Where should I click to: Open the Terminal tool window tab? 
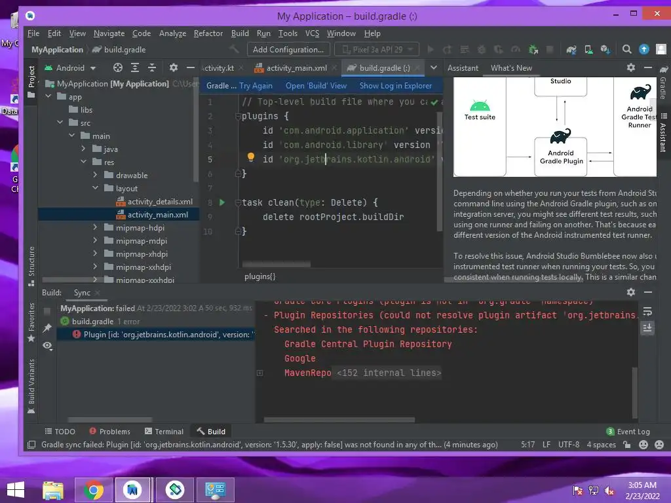click(x=164, y=432)
